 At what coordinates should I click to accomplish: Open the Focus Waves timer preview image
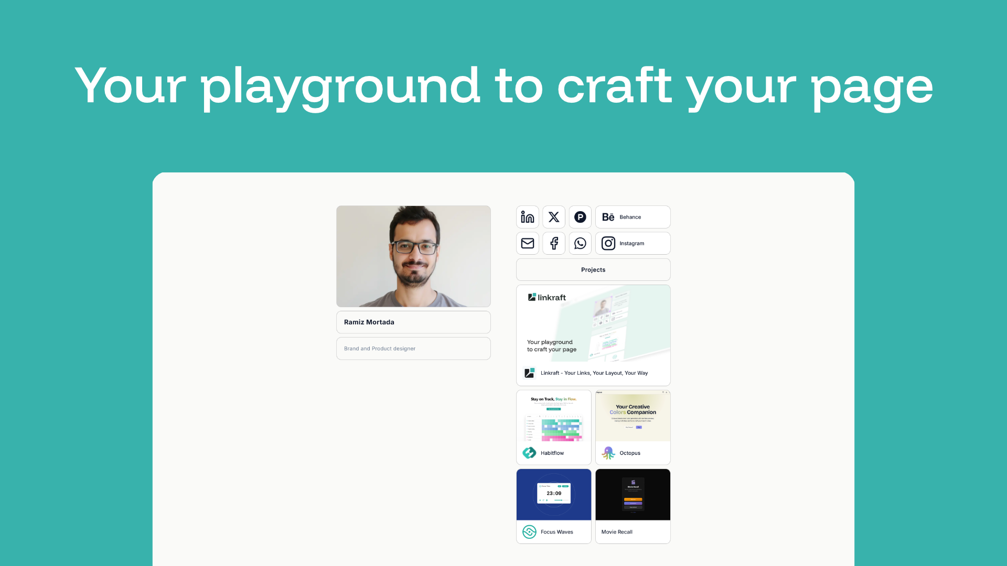point(554,495)
